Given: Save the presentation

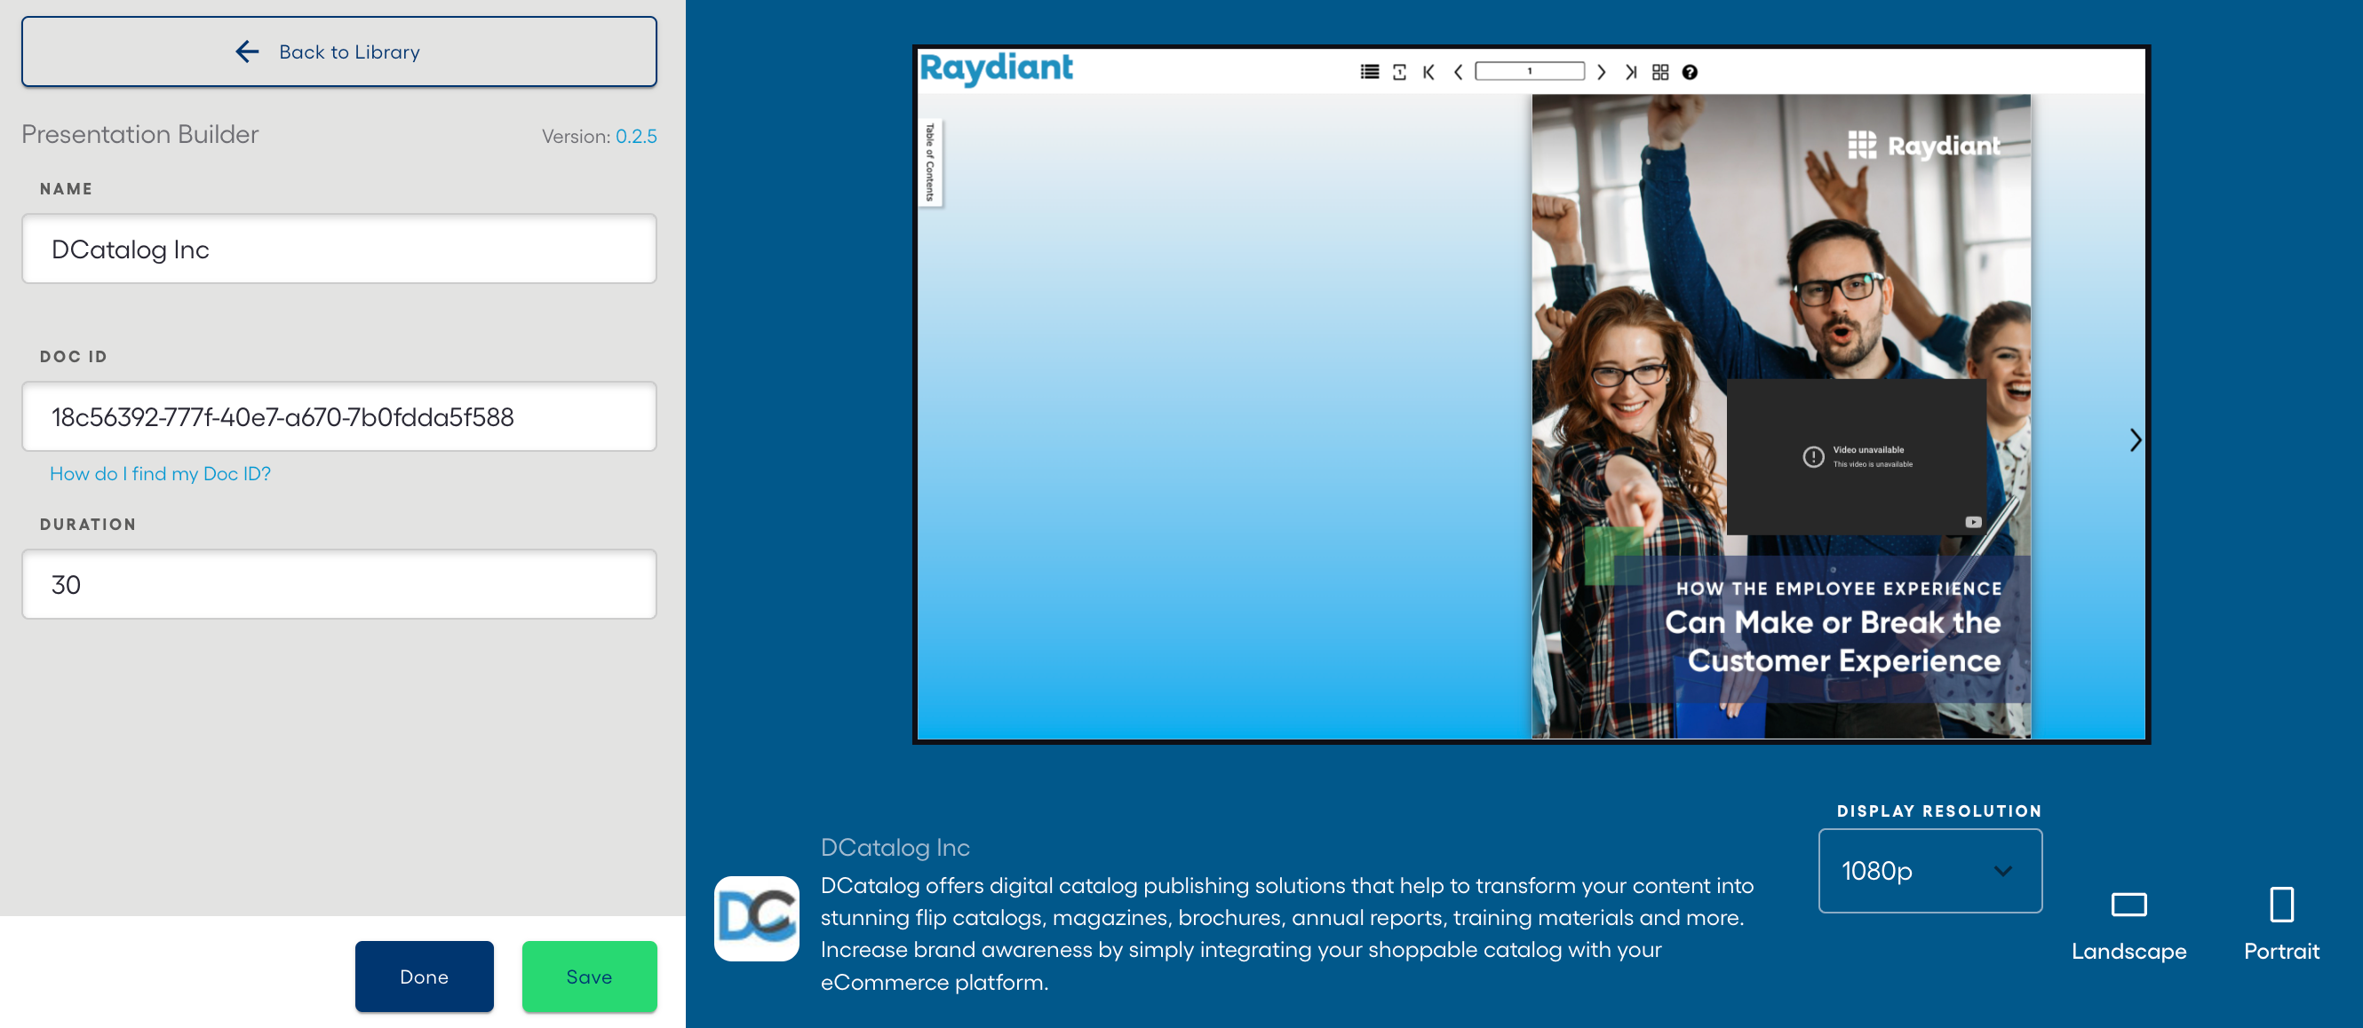Looking at the screenshot, I should 589,977.
